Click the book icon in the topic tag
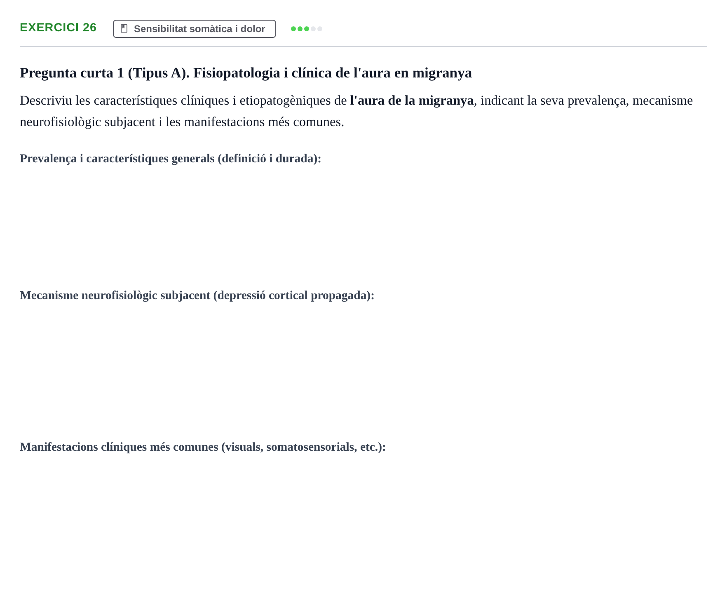 pos(124,28)
